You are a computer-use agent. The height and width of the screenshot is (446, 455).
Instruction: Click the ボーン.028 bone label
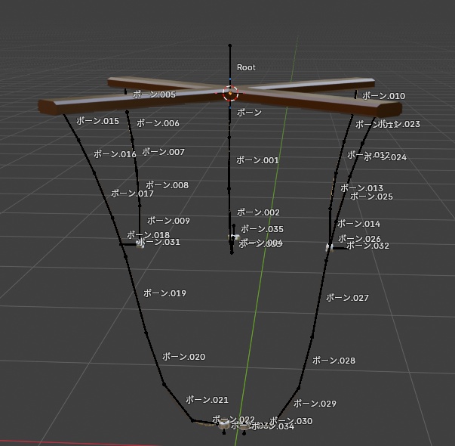pyautogui.click(x=334, y=361)
